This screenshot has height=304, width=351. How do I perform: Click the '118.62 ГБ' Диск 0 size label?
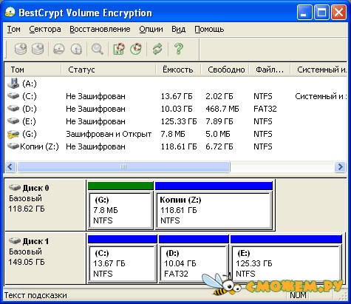pyautogui.click(x=27, y=209)
